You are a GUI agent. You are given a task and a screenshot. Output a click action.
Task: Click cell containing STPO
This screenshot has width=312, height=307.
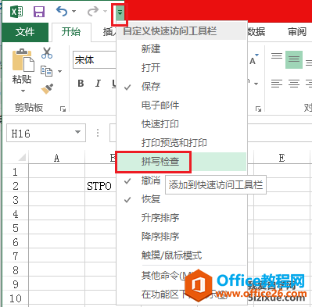point(101,186)
